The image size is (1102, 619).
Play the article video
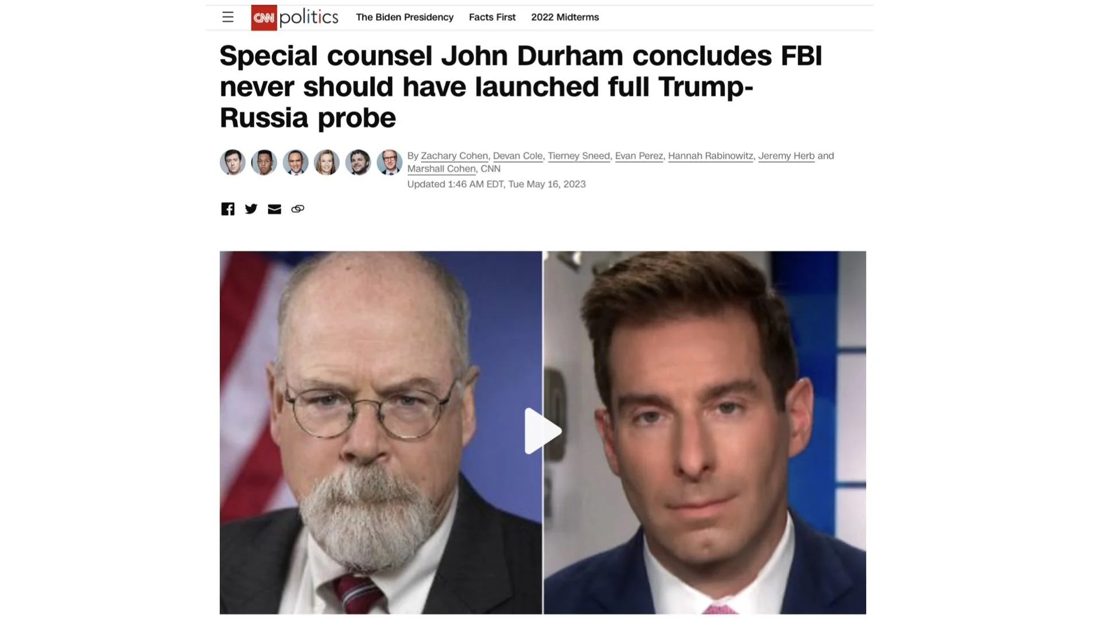point(543,431)
